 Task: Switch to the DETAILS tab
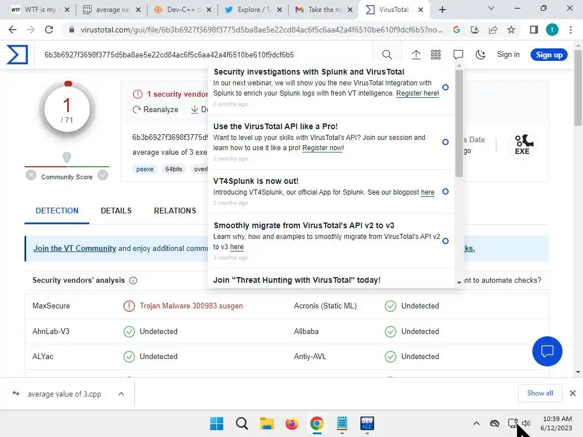(116, 211)
